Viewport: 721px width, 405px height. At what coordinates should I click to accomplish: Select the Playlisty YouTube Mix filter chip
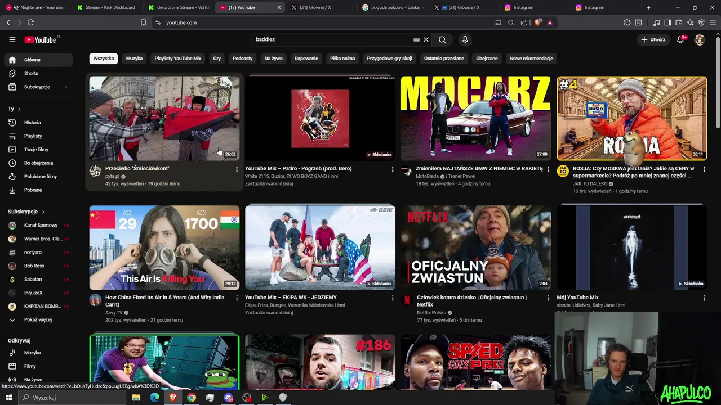[178, 58]
